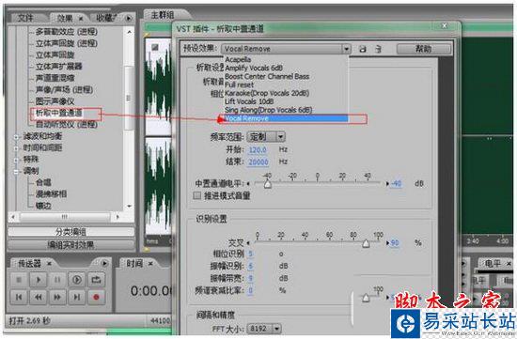Save the current preset via disk icon

363,49
